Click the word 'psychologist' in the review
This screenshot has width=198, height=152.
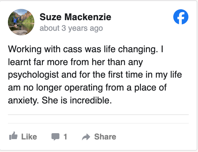[33, 75]
